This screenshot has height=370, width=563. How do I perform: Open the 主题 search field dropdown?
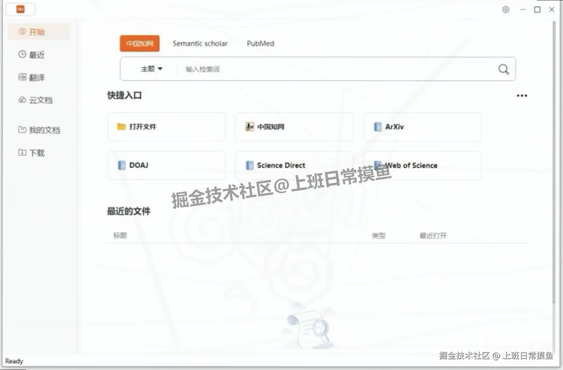click(151, 69)
